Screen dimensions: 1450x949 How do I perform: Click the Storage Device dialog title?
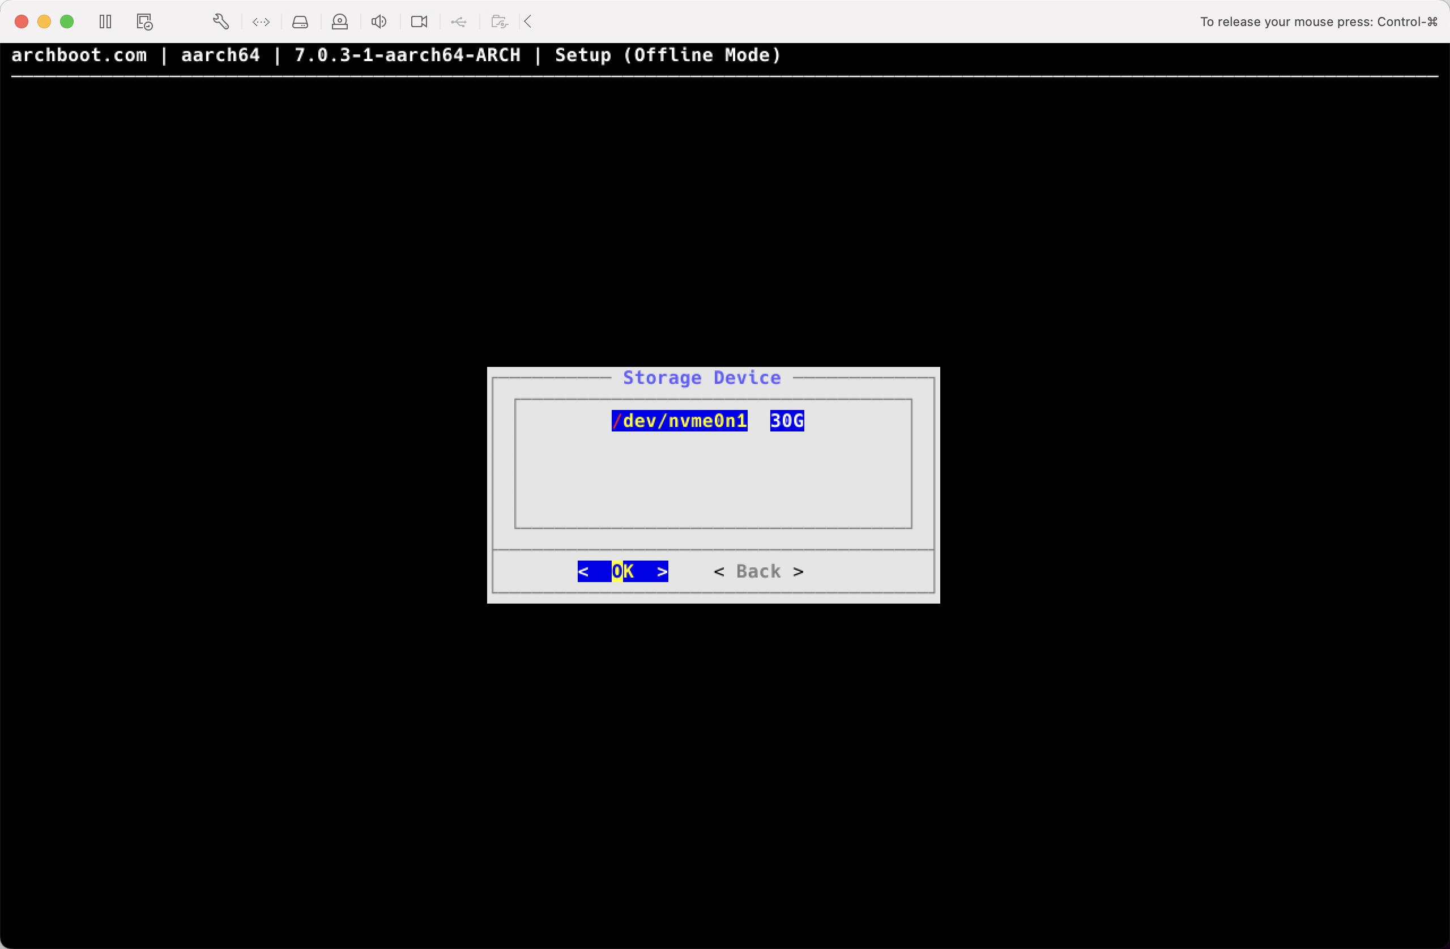coord(702,378)
